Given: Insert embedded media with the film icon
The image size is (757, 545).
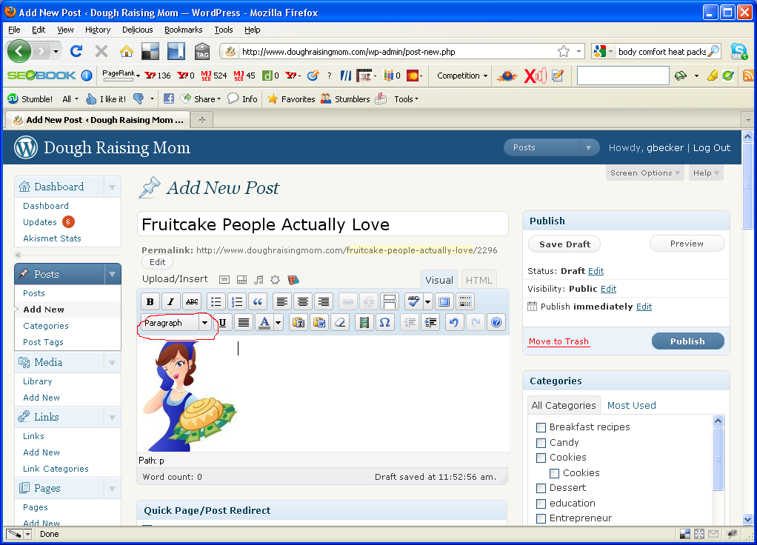Looking at the screenshot, I should click(364, 322).
